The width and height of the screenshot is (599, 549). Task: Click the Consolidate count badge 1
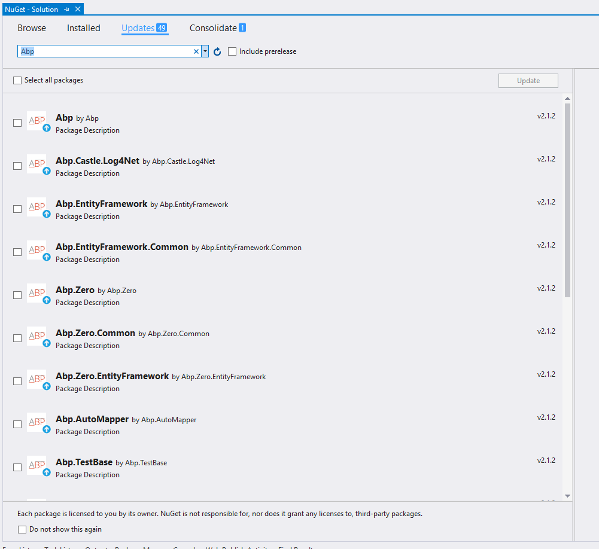click(242, 28)
